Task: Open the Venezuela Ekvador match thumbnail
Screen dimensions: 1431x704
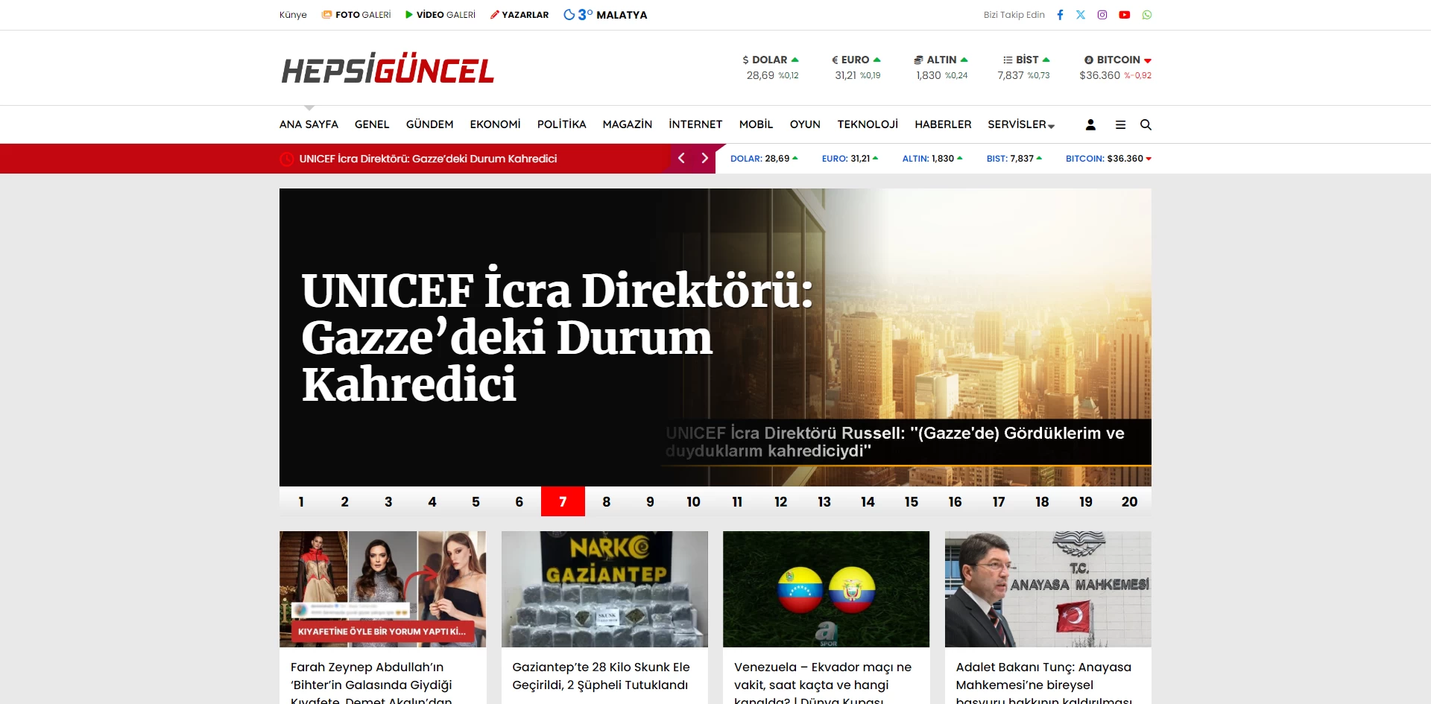Action: [x=826, y=589]
